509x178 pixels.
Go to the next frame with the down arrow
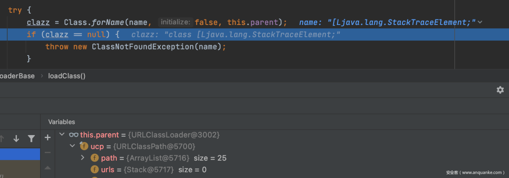(x=16, y=139)
